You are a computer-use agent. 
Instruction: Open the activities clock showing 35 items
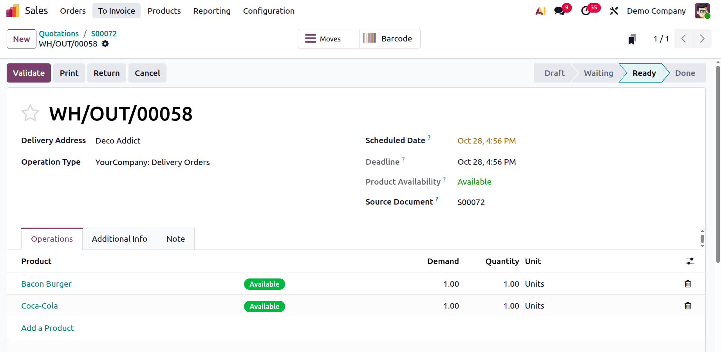pos(585,11)
